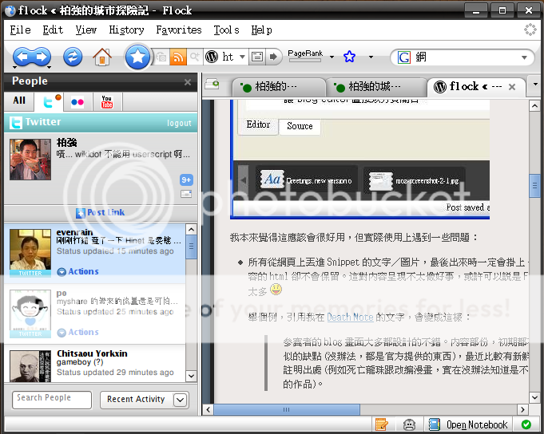Switch to the All people tab

pos(19,101)
